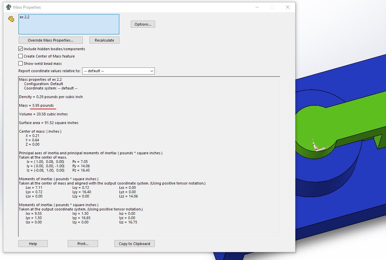Click the Help button
386x260 pixels.
click(x=33, y=244)
